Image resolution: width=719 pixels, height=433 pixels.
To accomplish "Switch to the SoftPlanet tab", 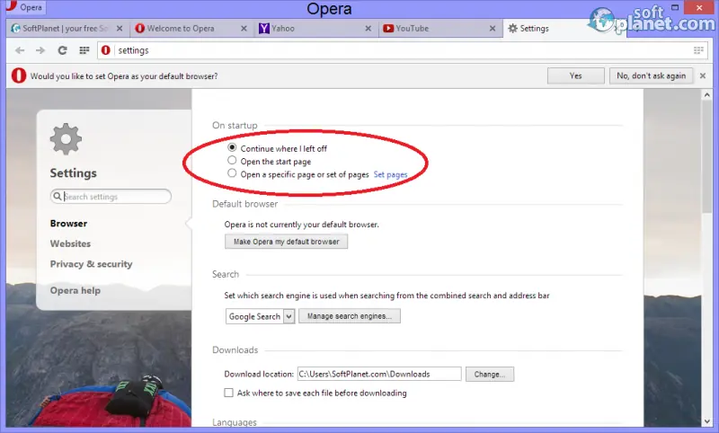I will 67,29.
